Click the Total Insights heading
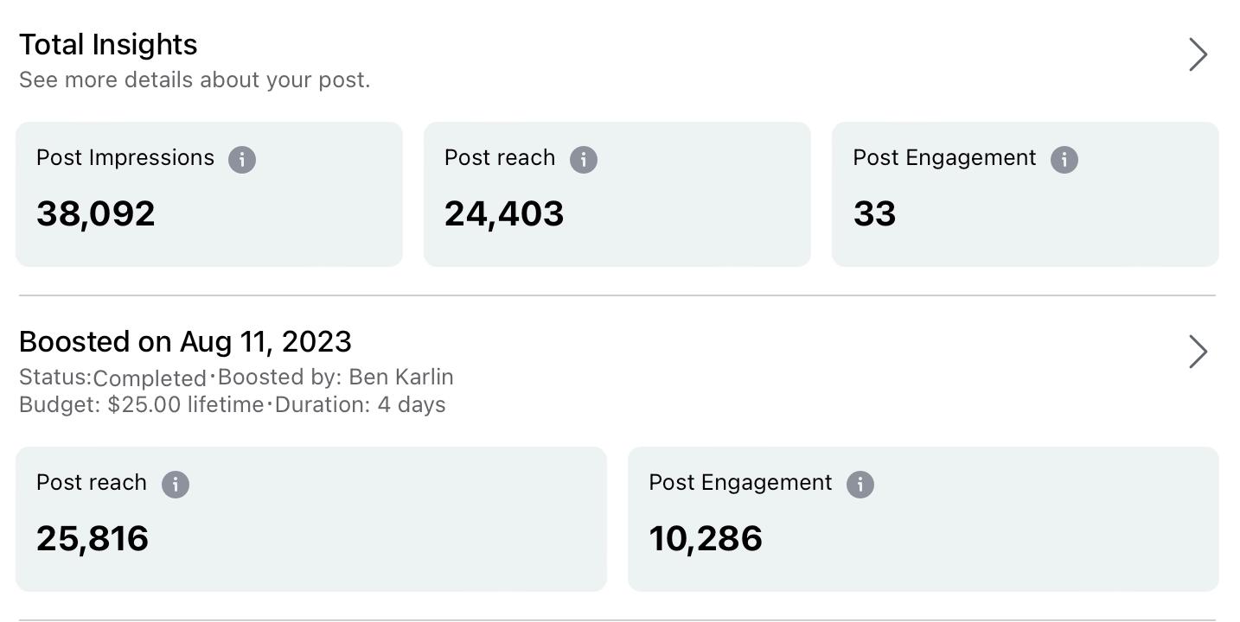The image size is (1240, 622). [x=108, y=45]
